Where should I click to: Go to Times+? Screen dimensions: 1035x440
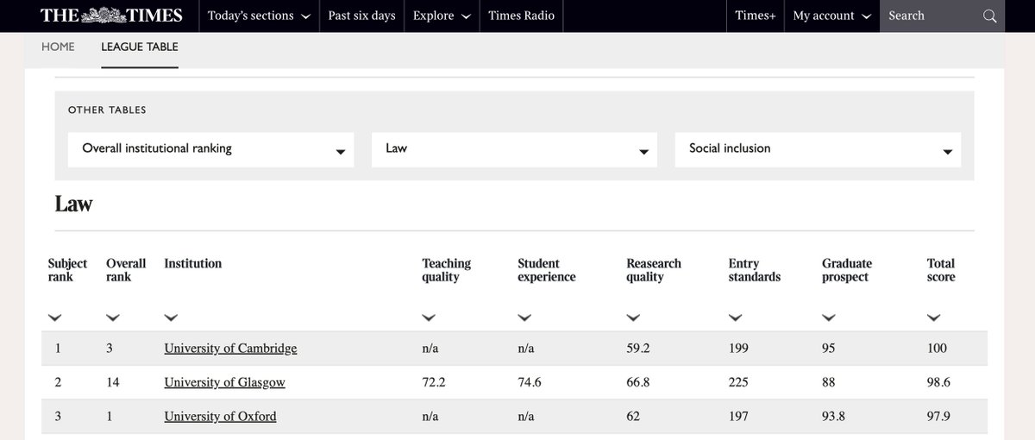[x=756, y=16]
